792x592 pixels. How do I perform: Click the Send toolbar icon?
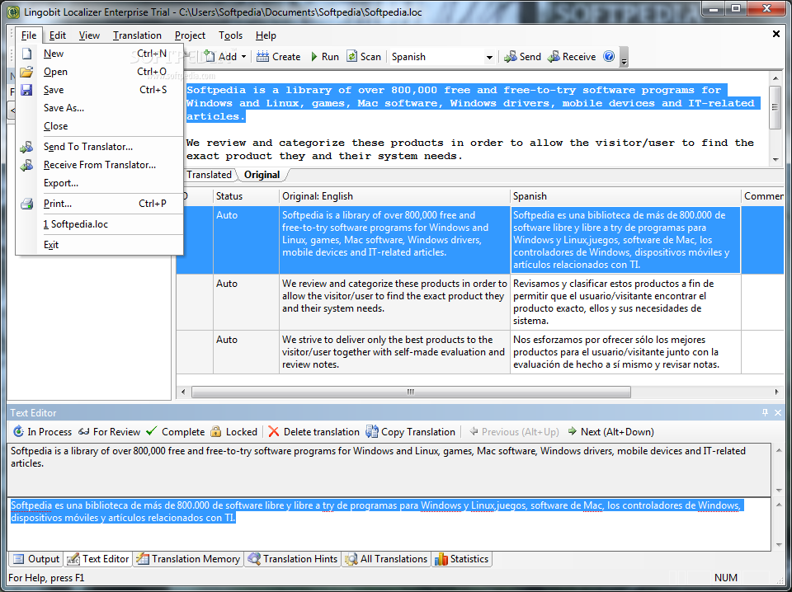tap(510, 57)
